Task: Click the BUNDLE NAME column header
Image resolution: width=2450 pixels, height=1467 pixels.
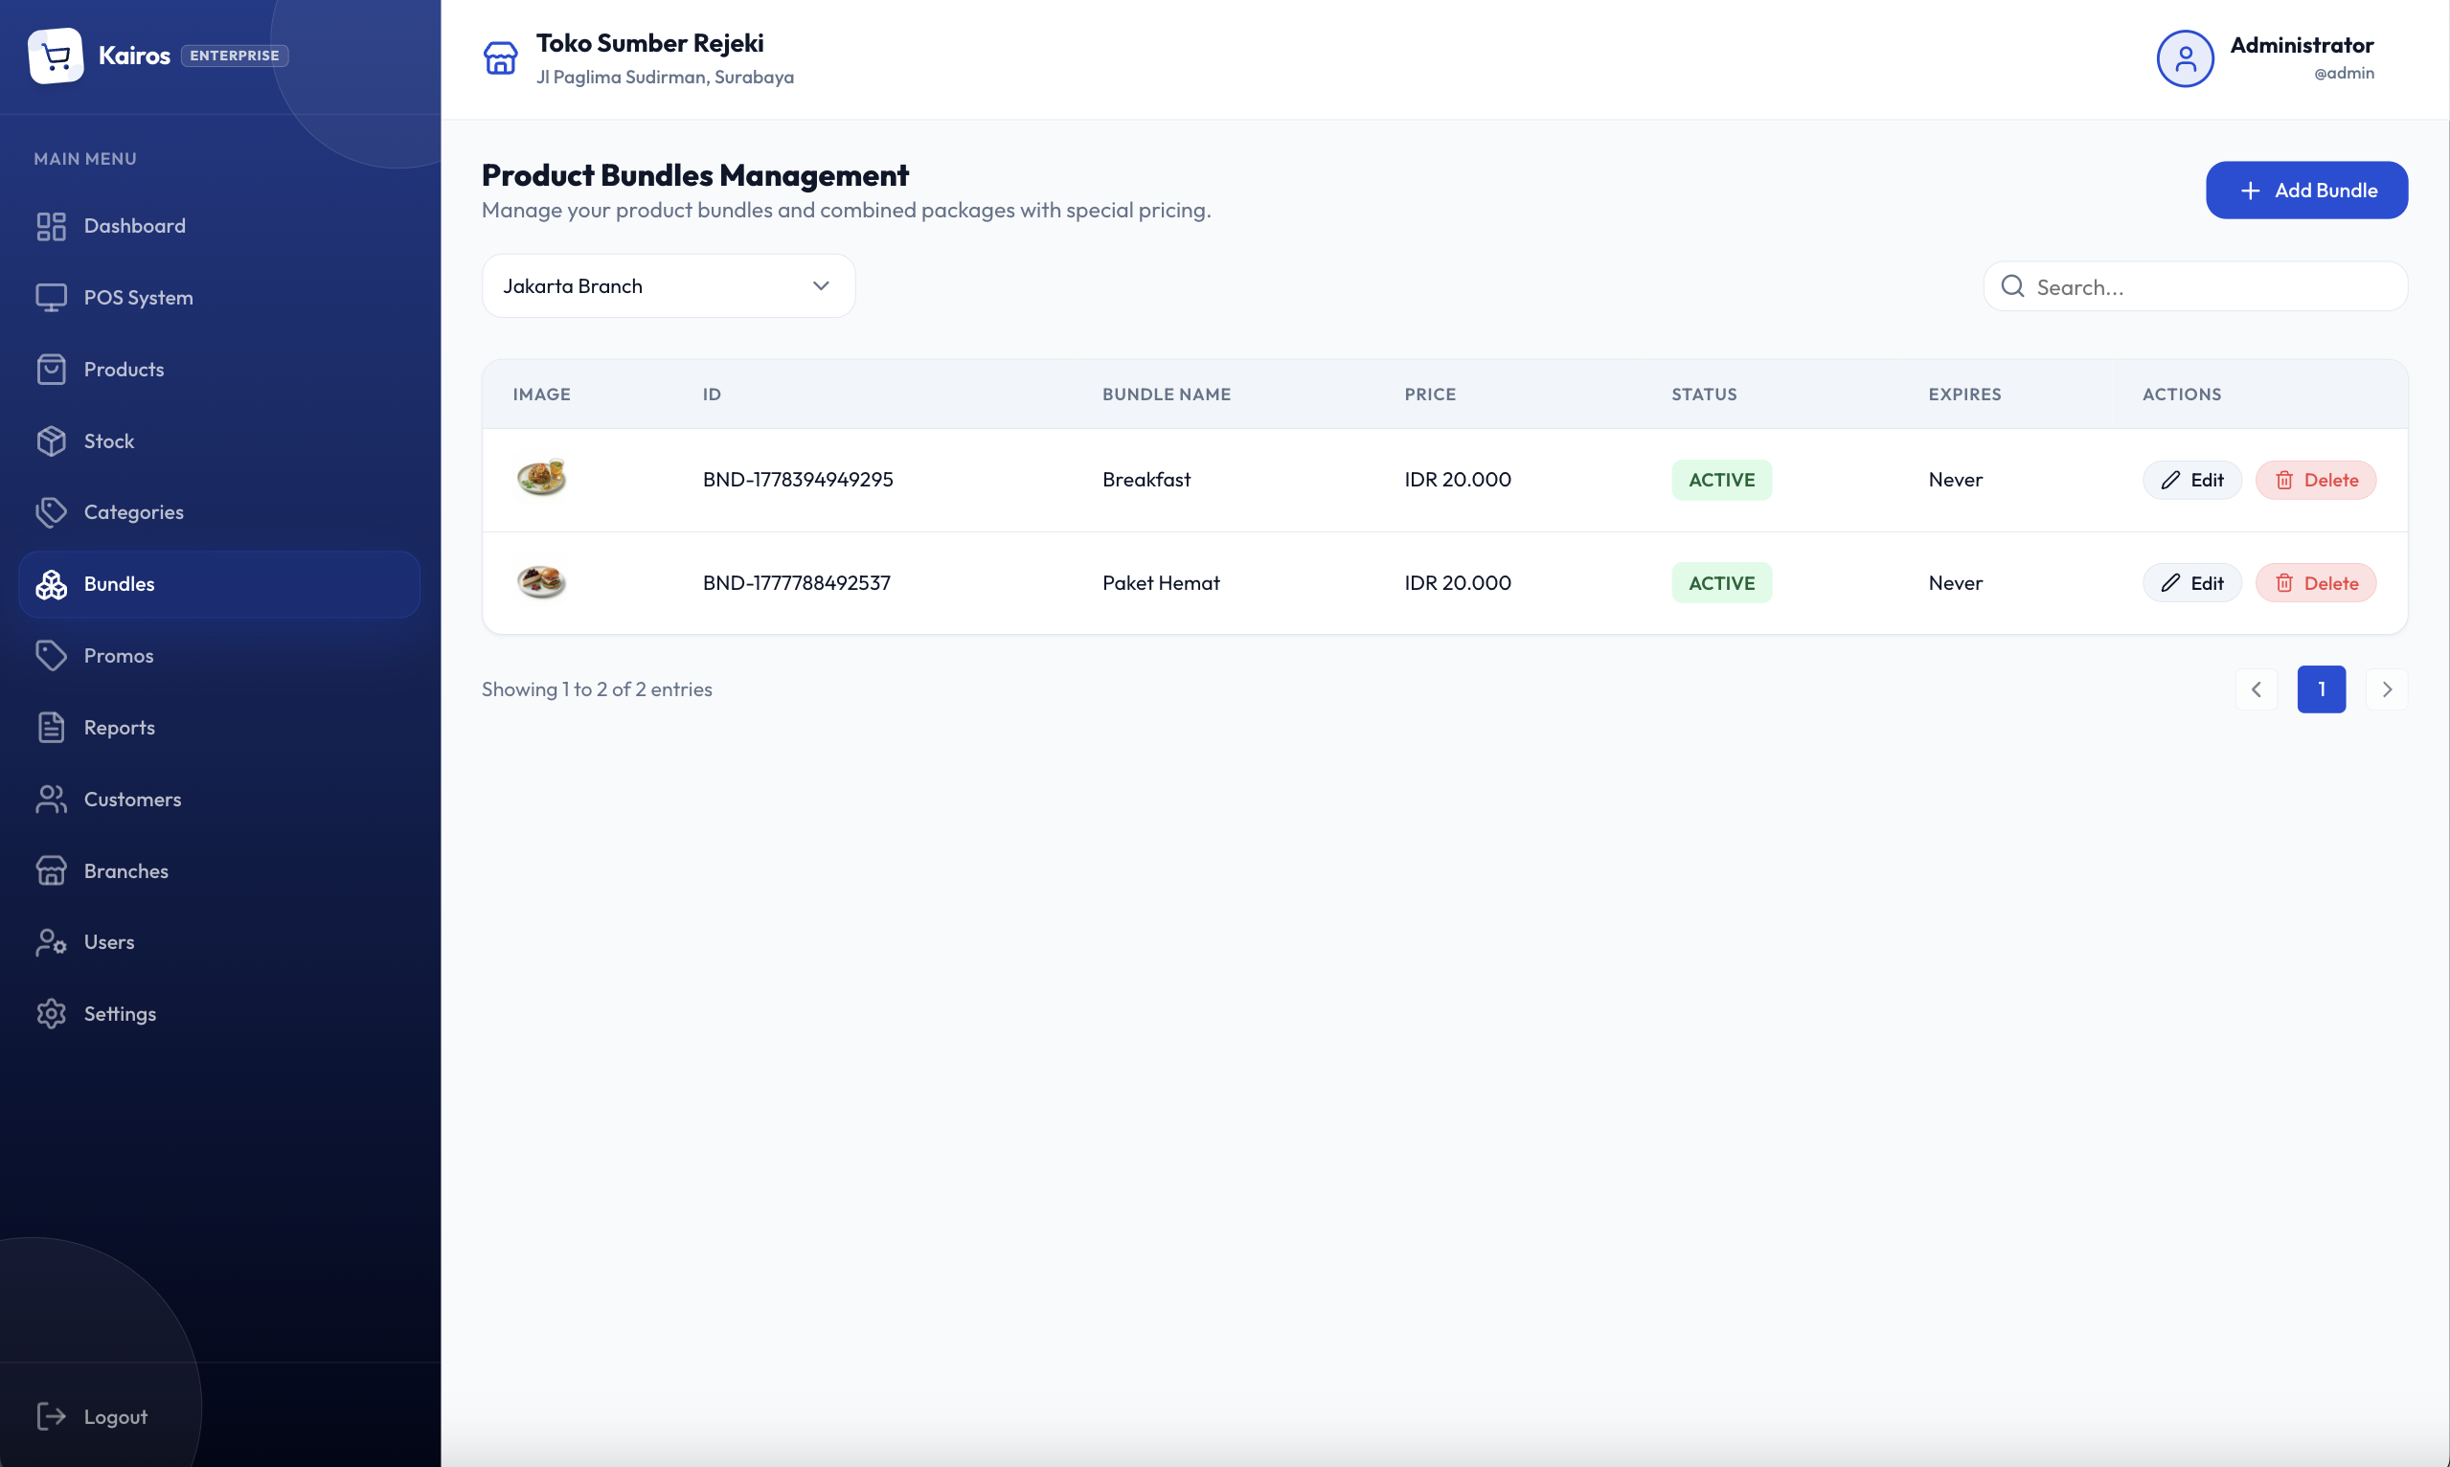Action: tap(1167, 395)
